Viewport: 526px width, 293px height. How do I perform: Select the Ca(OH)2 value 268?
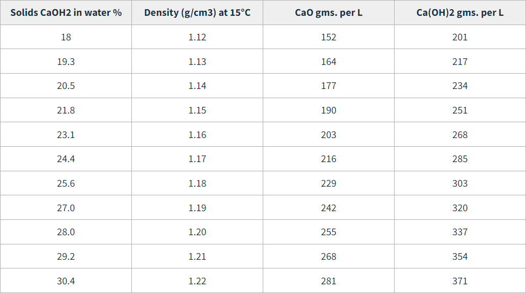pos(460,135)
